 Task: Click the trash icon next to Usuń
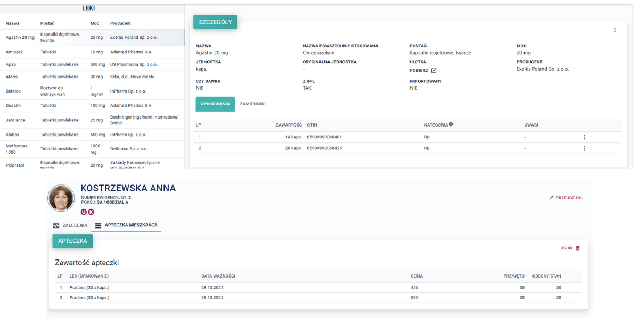point(578,248)
